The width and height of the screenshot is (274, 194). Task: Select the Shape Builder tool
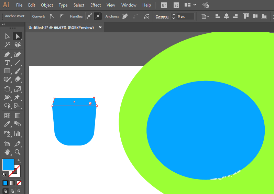click(7, 106)
